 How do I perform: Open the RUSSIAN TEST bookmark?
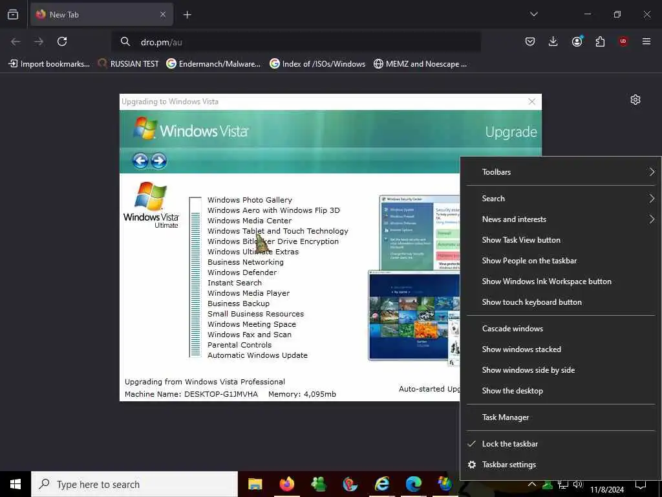128,64
